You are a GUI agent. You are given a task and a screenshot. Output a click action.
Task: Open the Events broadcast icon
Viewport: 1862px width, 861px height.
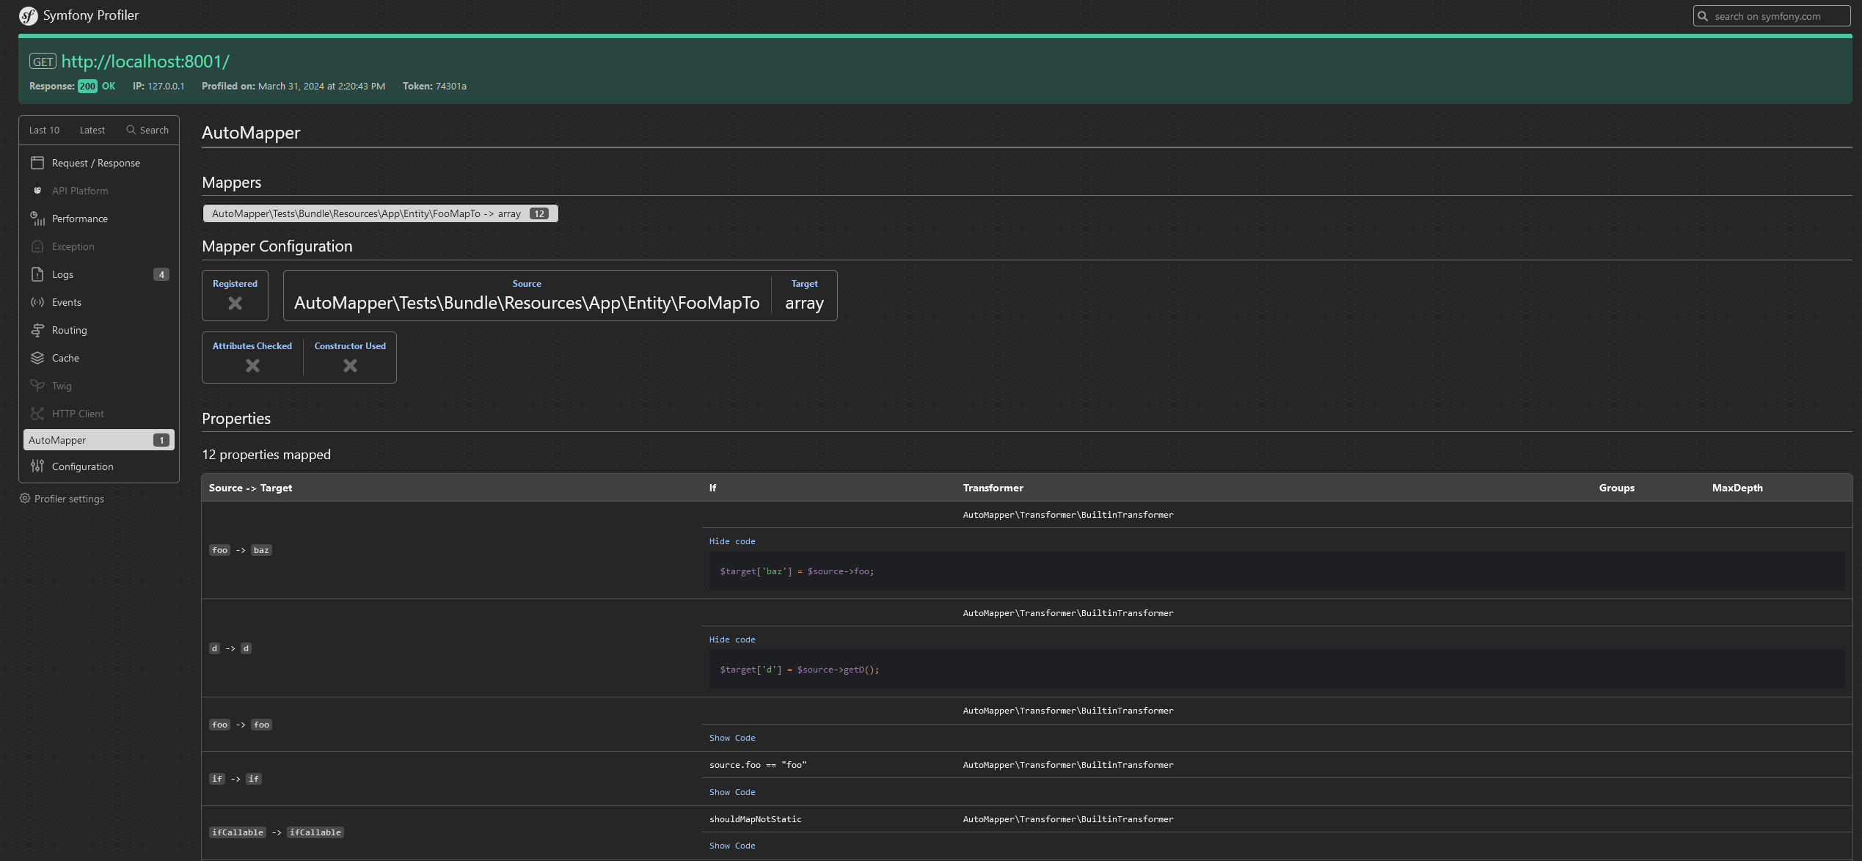click(x=37, y=302)
